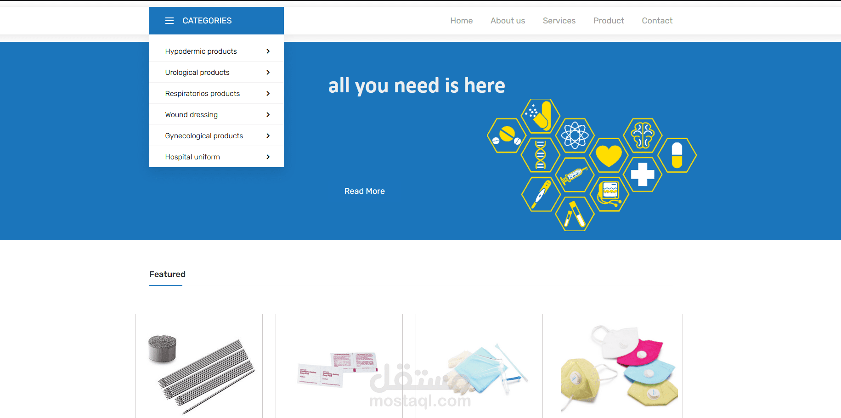Select the brain hexagon icon
Viewport: 841px width, 418px height.
[x=643, y=136]
